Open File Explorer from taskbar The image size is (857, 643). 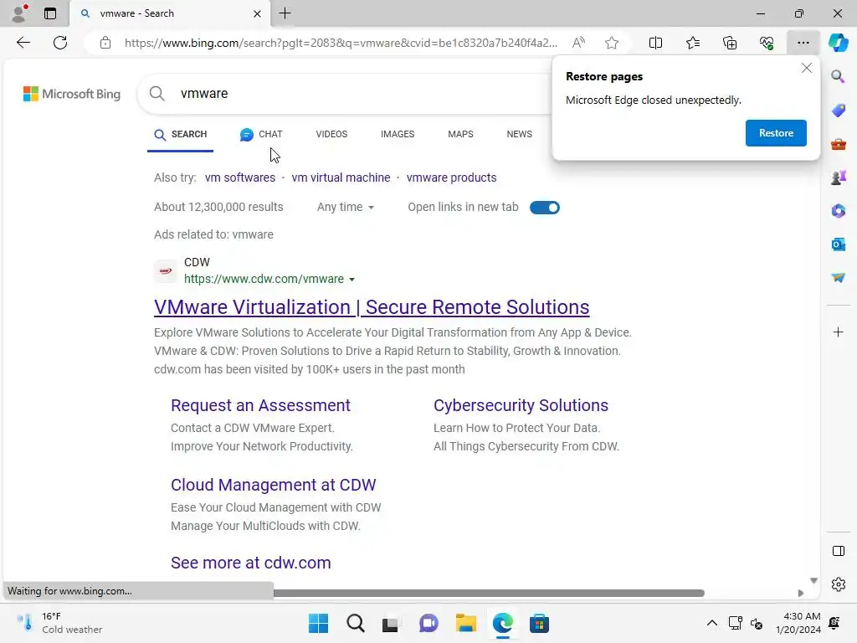(x=465, y=623)
